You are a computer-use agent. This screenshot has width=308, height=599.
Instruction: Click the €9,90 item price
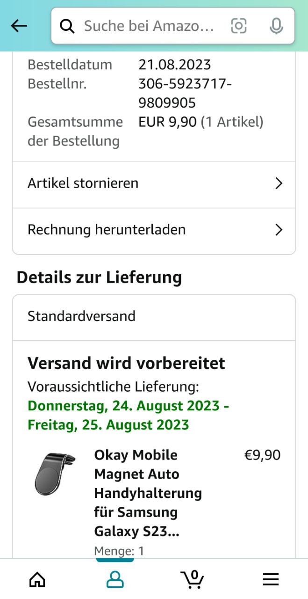(x=262, y=455)
